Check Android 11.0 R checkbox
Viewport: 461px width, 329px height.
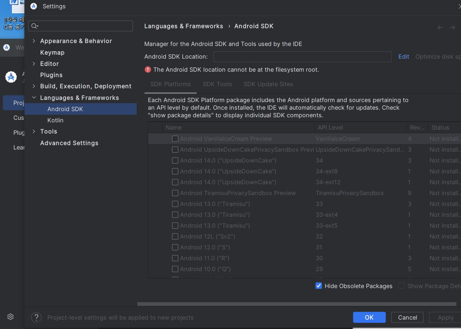(x=175, y=258)
